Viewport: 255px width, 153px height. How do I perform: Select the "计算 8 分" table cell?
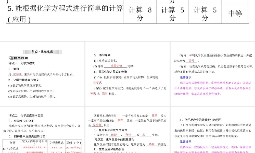(x=140, y=14)
